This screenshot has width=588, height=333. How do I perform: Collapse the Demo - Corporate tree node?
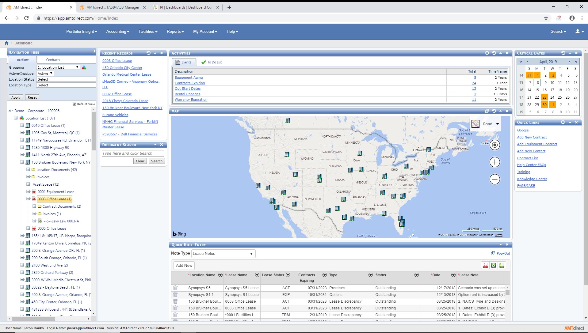click(x=10, y=111)
